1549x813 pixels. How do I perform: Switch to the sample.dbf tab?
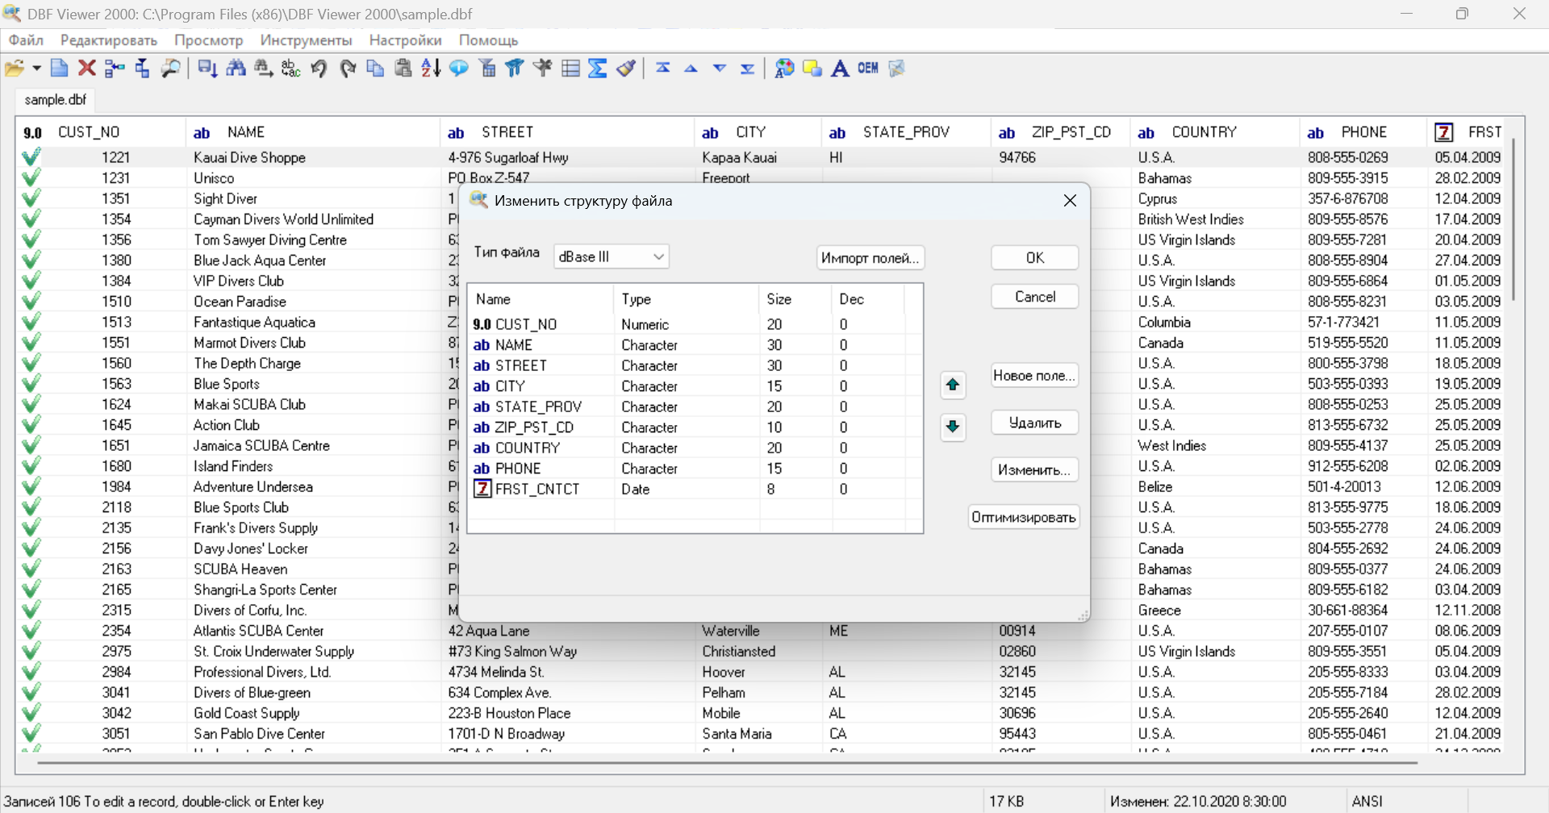click(x=55, y=100)
